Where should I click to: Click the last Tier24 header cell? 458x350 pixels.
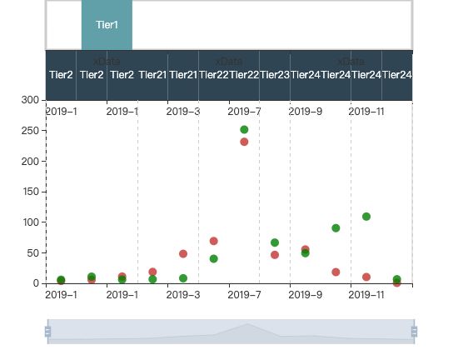397,75
